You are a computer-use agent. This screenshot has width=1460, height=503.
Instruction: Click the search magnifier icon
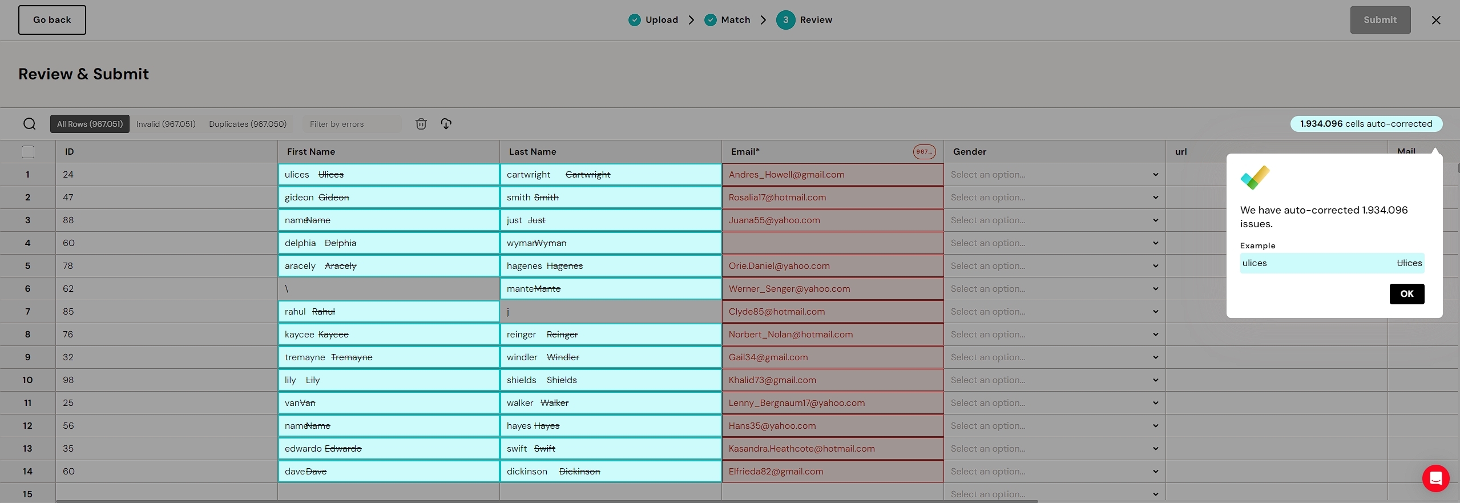29,124
